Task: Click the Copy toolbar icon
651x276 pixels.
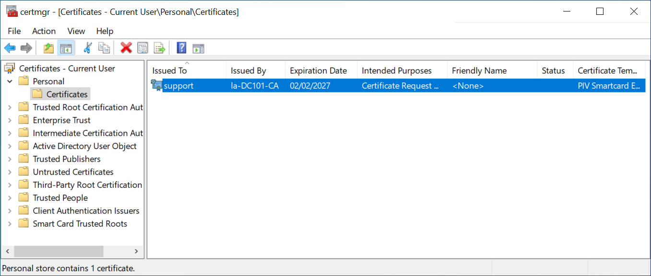Action: click(x=104, y=48)
